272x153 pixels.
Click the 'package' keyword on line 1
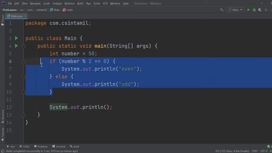coord(36,23)
